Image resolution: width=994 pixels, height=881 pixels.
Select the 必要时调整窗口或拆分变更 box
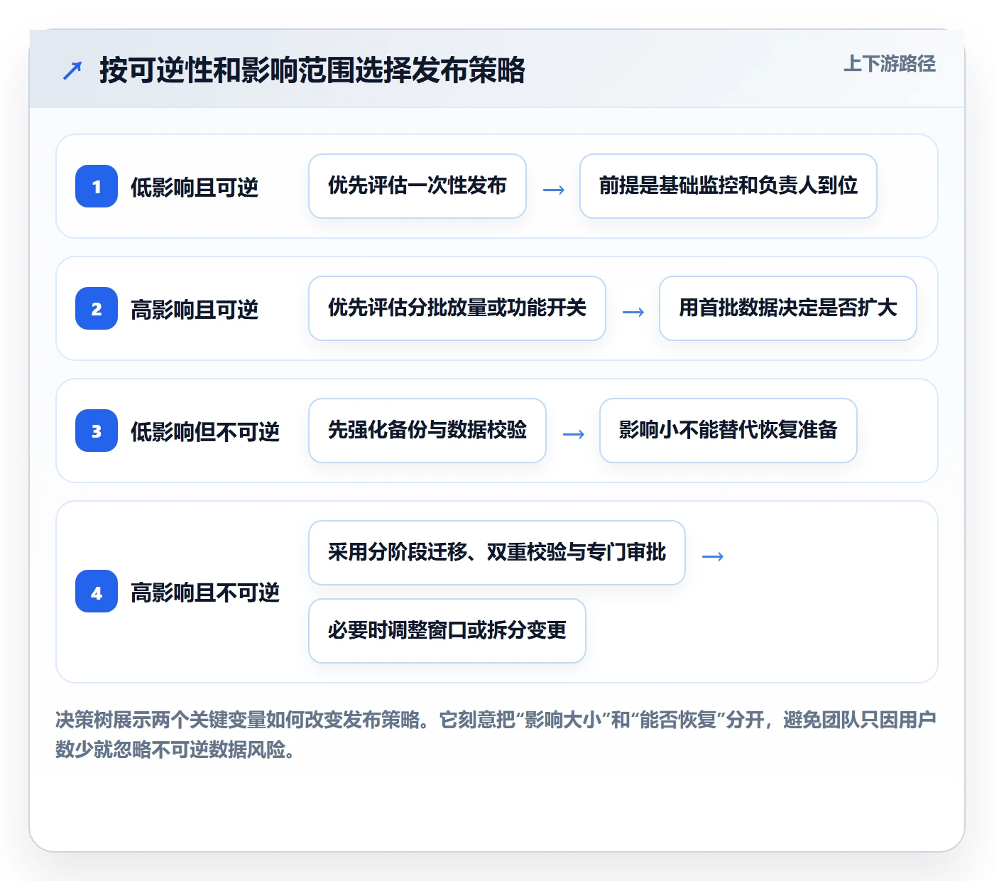447,631
